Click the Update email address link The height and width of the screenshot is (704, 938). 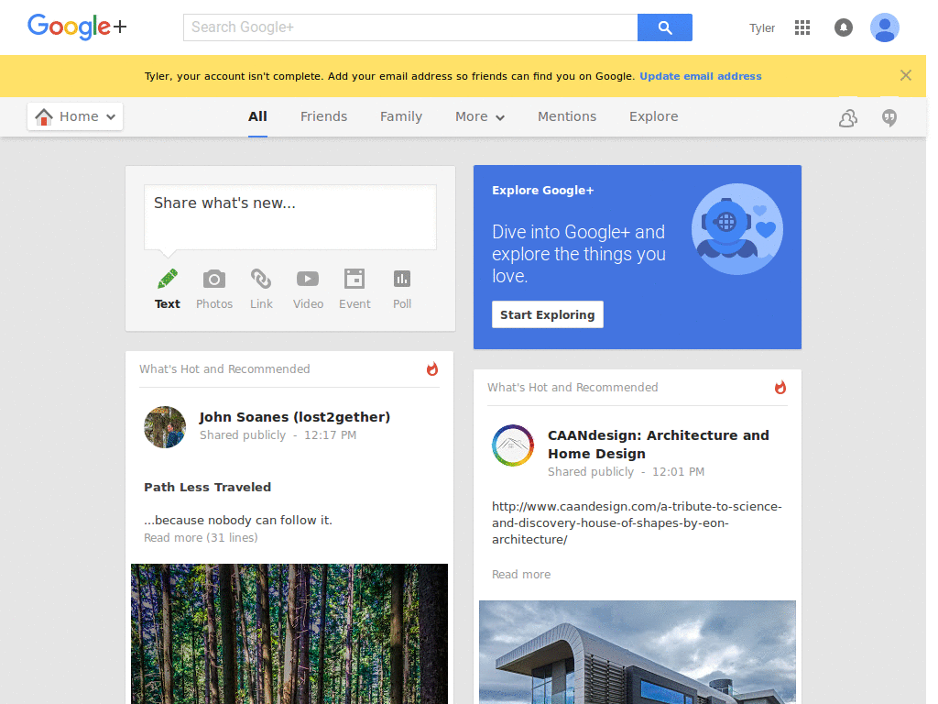[701, 76]
